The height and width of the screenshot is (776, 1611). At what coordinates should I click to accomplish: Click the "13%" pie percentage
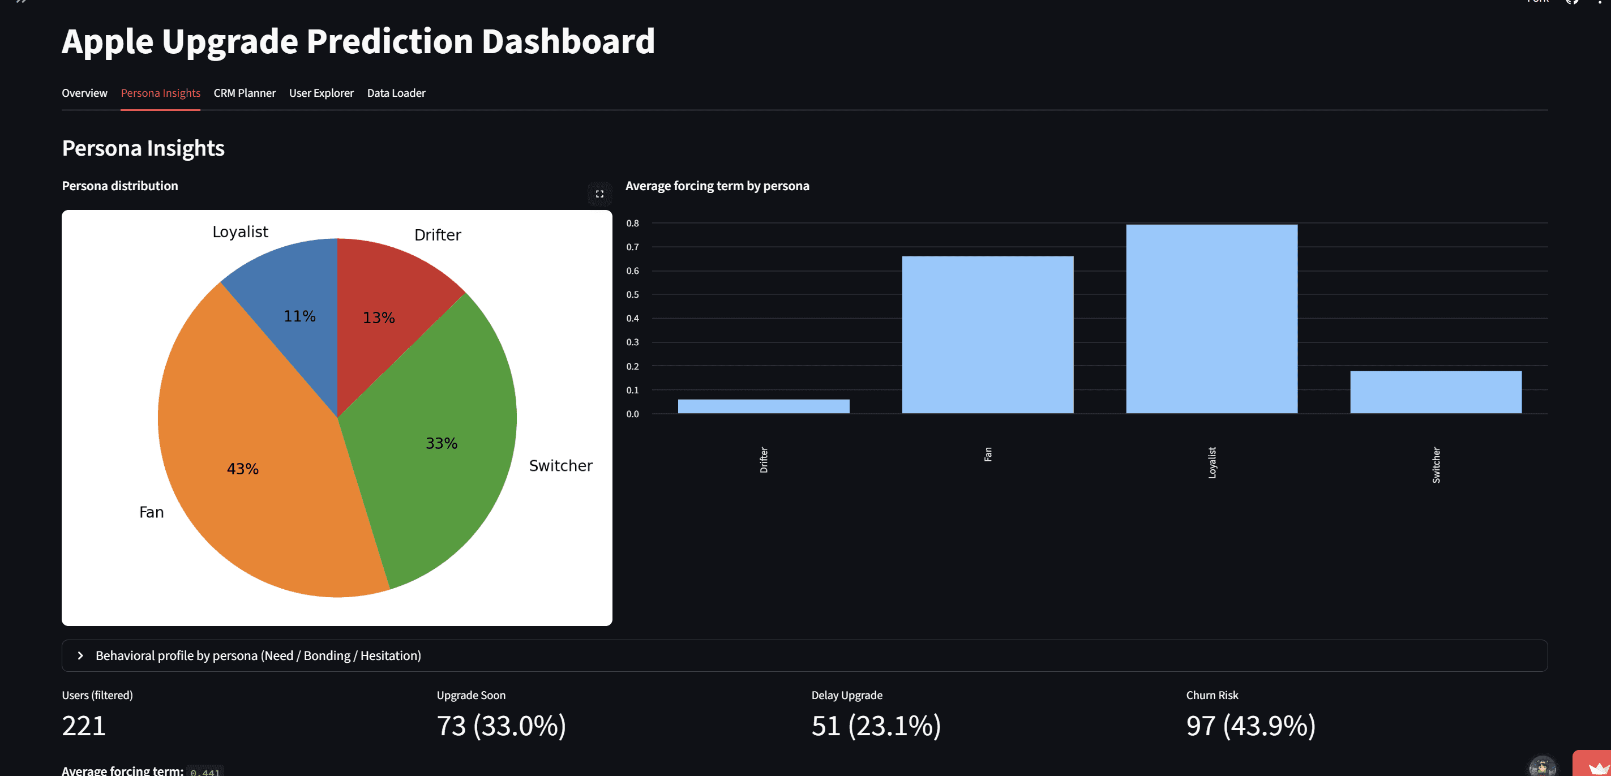[379, 318]
